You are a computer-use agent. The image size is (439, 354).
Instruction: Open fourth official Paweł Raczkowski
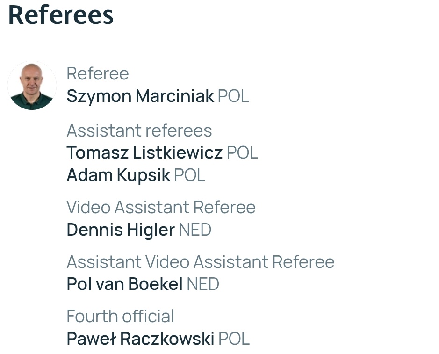coord(140,339)
